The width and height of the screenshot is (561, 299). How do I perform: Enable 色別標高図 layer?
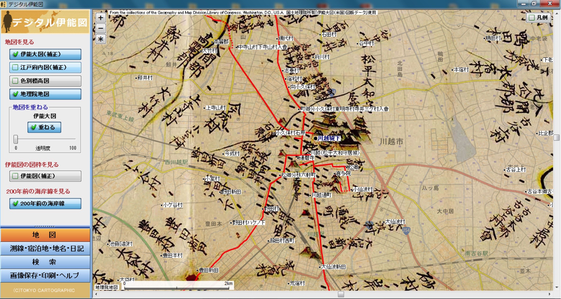[45, 81]
